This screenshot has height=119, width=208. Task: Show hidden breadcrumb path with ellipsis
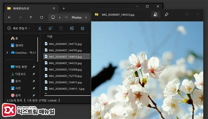point(66,17)
